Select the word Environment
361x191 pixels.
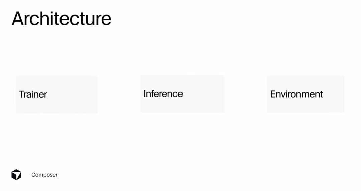coord(296,94)
